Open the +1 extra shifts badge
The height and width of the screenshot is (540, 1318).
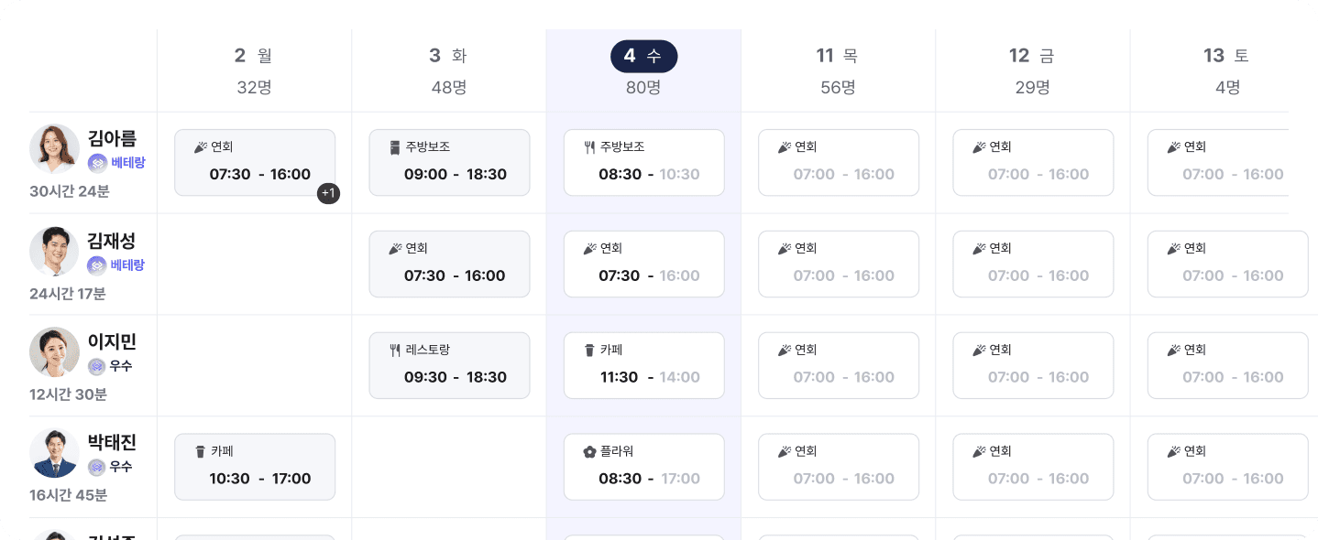tap(329, 193)
